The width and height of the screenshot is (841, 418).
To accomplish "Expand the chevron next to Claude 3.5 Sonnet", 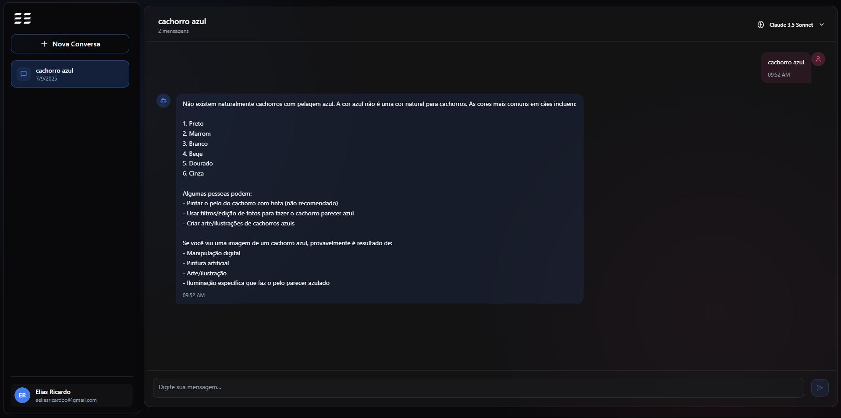I will [822, 25].
